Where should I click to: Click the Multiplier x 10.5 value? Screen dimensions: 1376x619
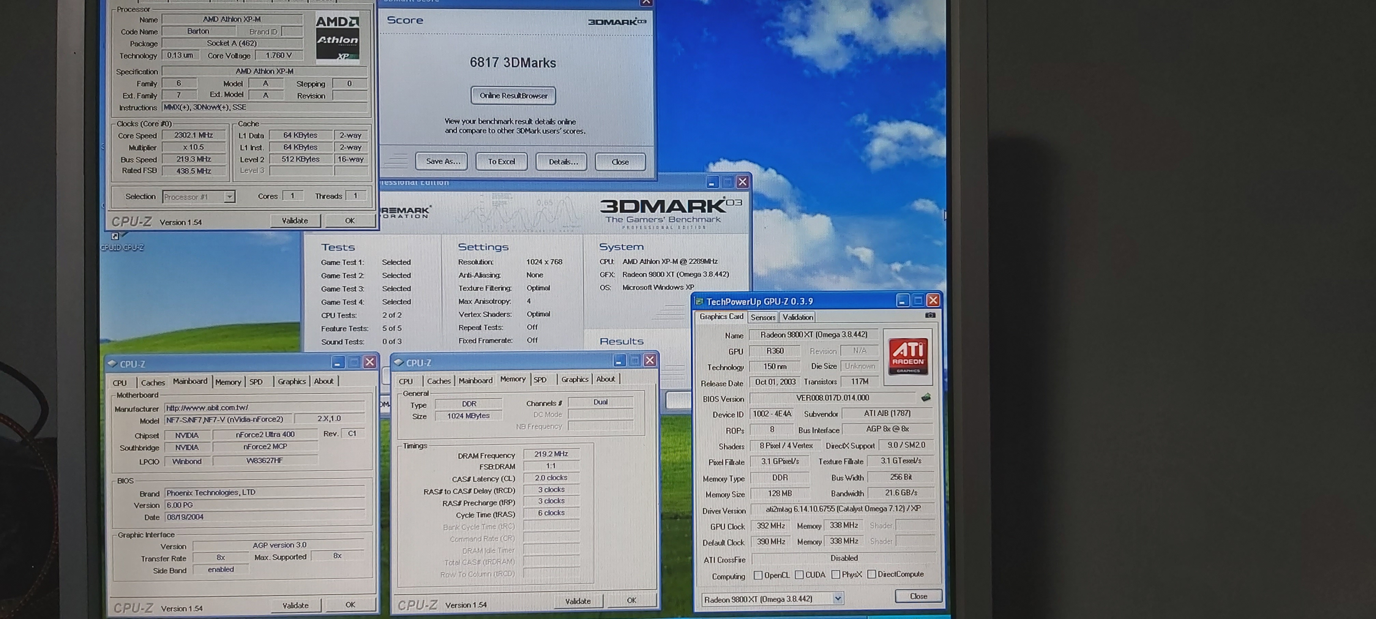click(193, 147)
